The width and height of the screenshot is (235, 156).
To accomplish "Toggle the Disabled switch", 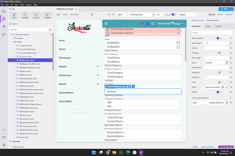I will tap(219, 53).
